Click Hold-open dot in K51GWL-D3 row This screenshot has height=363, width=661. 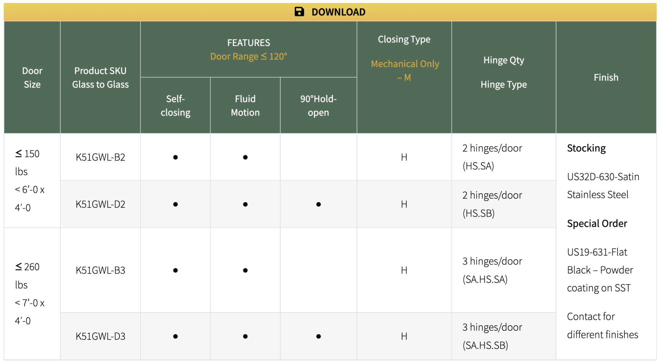318,336
